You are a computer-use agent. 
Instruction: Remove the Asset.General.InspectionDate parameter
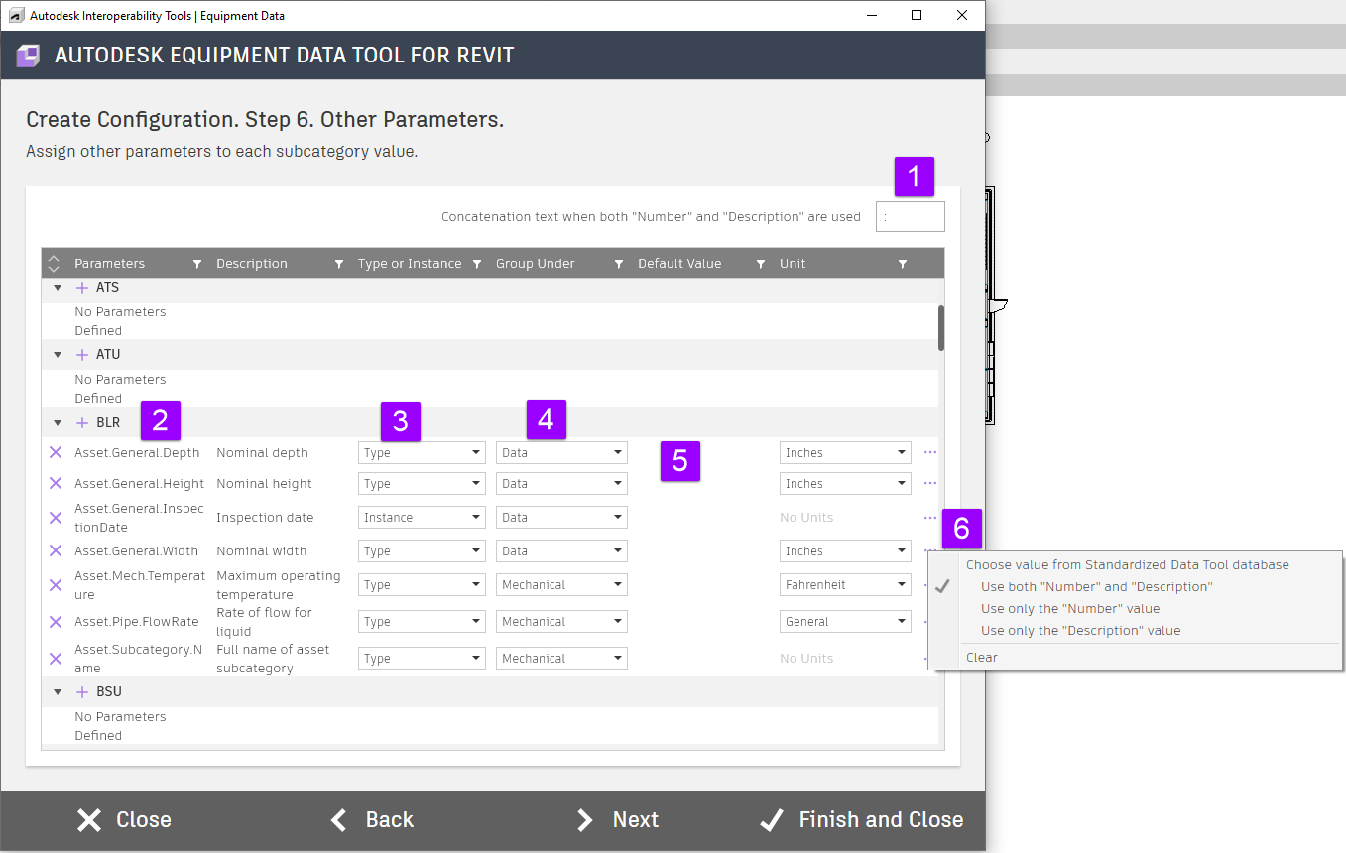(57, 518)
